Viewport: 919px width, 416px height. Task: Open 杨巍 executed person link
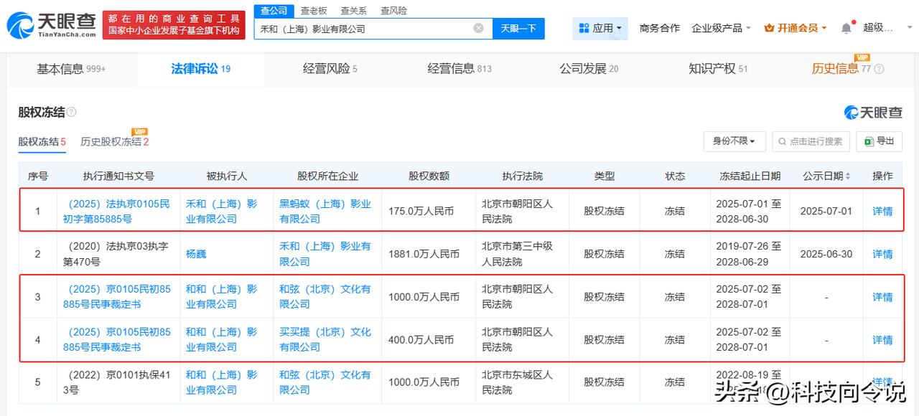[x=196, y=254]
